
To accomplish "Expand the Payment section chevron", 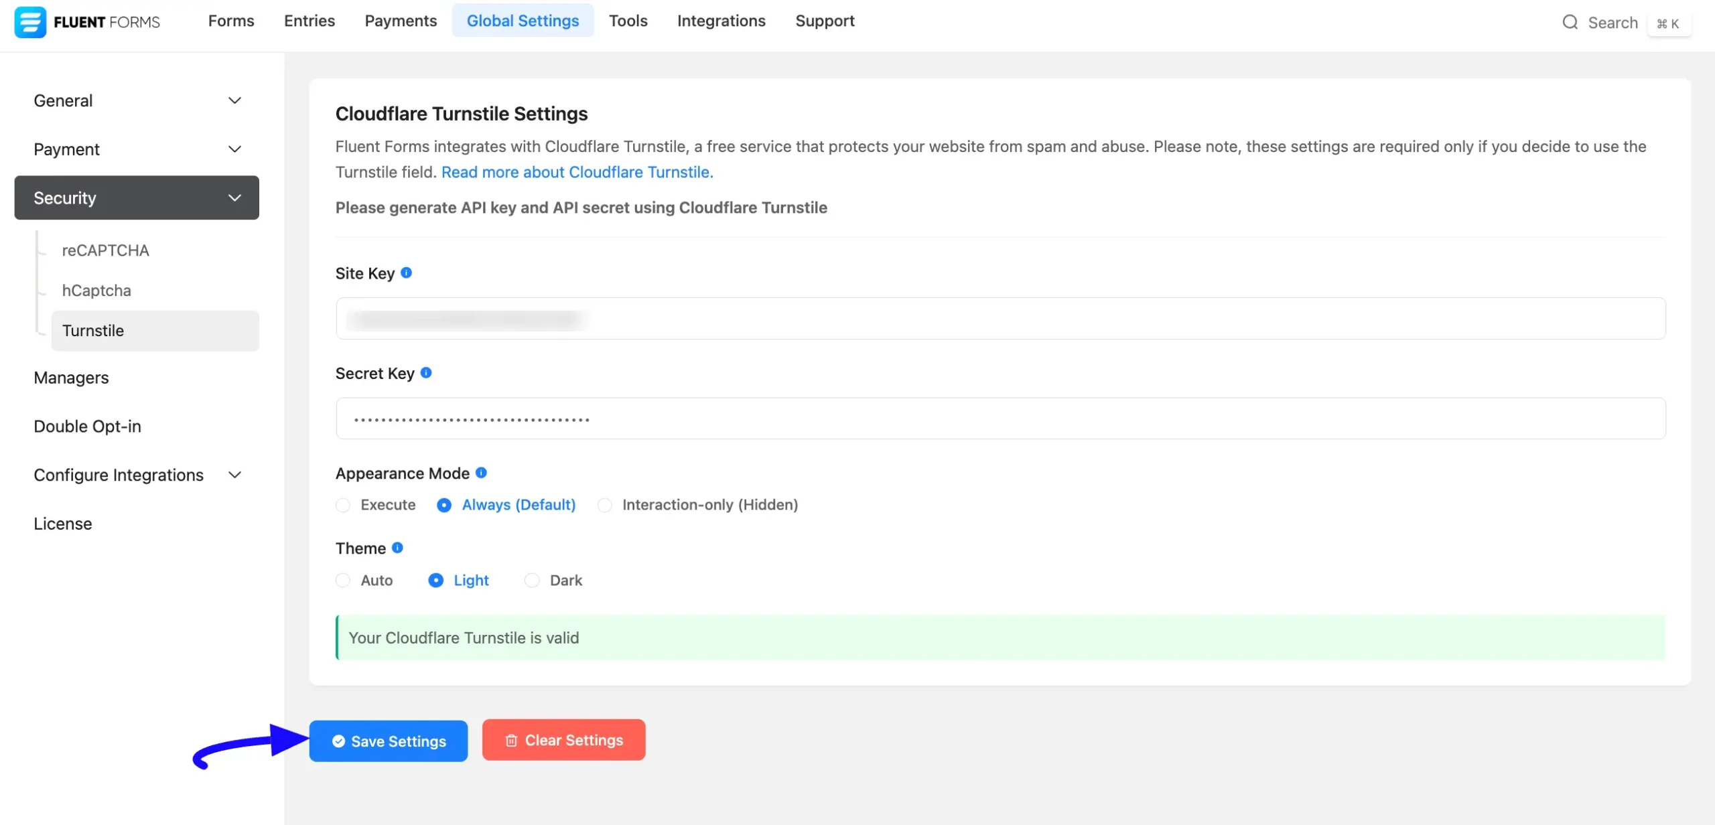I will pos(234,149).
